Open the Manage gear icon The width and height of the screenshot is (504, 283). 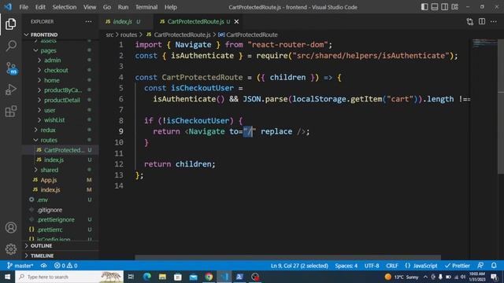click(x=10, y=249)
